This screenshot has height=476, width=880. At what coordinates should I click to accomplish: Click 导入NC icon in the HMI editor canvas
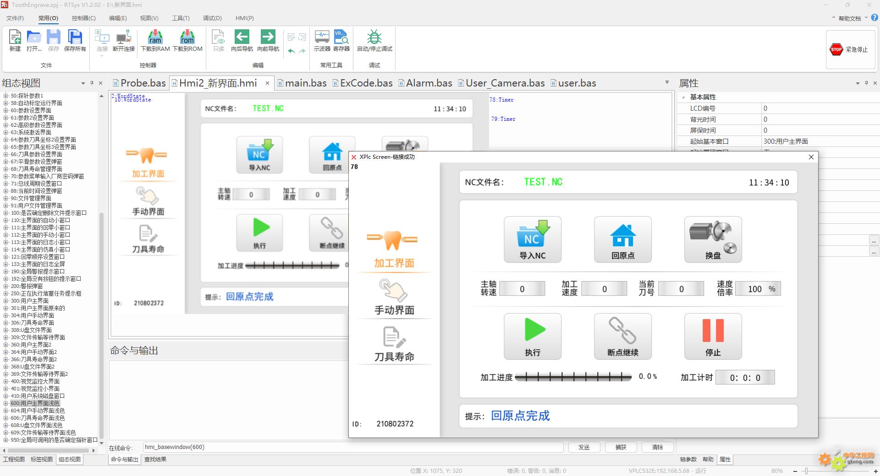pos(259,155)
